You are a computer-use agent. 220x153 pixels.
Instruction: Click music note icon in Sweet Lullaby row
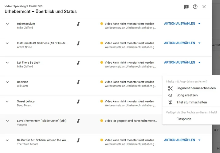pos(78,102)
